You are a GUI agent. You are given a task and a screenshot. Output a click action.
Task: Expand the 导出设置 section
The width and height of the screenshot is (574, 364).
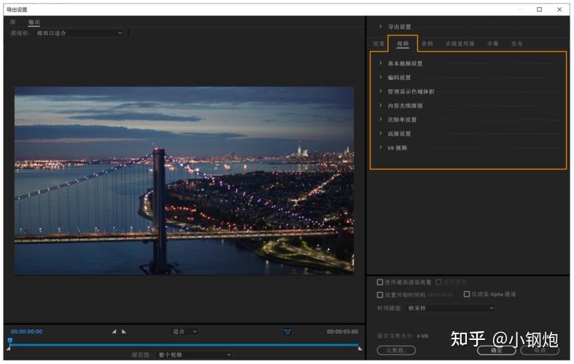click(381, 26)
